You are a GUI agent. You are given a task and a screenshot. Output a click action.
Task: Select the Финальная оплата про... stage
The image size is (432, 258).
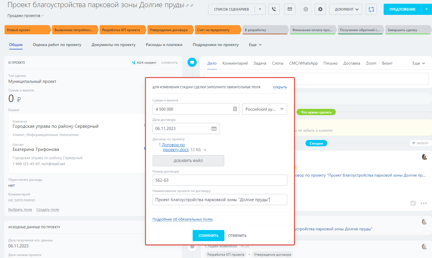pos(313,30)
